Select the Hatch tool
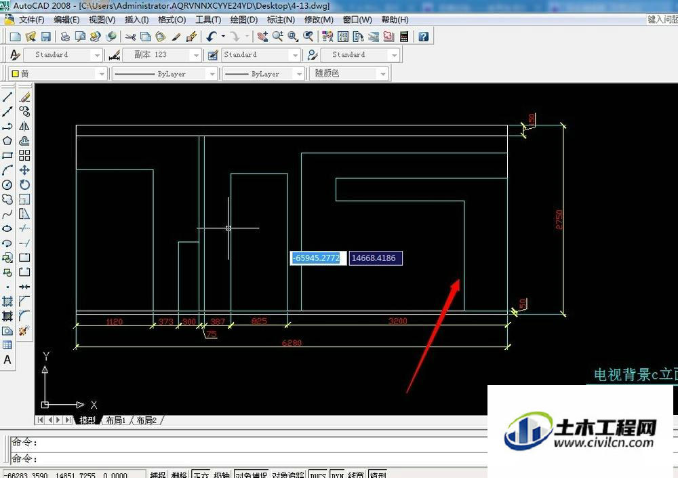The height and width of the screenshot is (478, 678). click(x=7, y=302)
